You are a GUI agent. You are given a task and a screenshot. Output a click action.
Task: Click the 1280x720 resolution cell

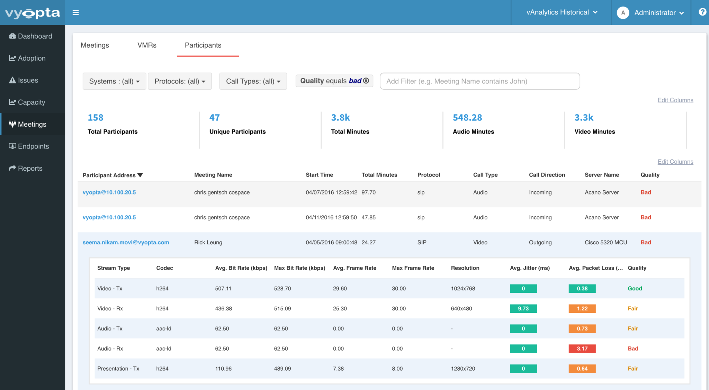(463, 369)
